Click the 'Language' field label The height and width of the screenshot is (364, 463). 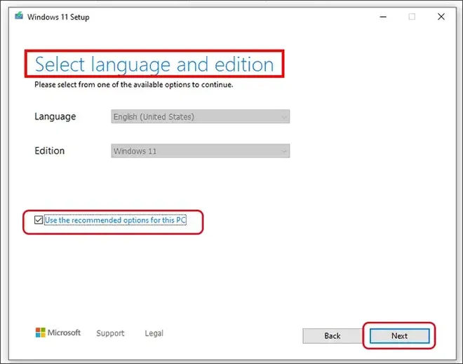55,116
